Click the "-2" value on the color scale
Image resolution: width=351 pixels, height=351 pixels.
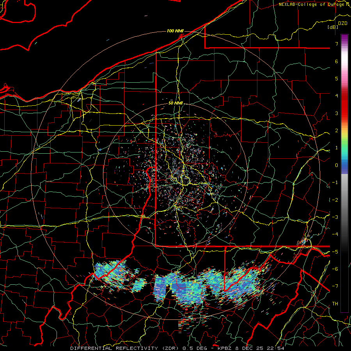coord(335,200)
